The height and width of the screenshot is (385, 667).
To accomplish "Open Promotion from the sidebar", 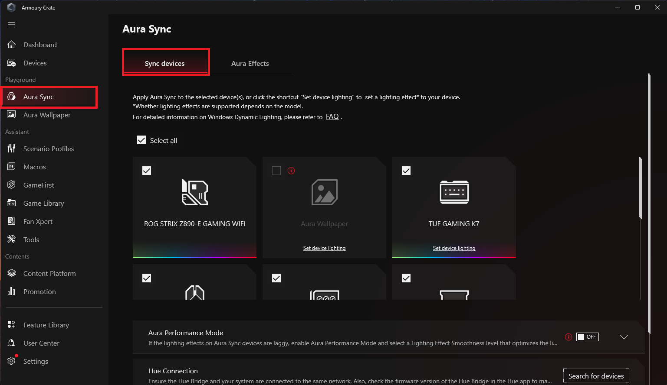I will pos(39,291).
